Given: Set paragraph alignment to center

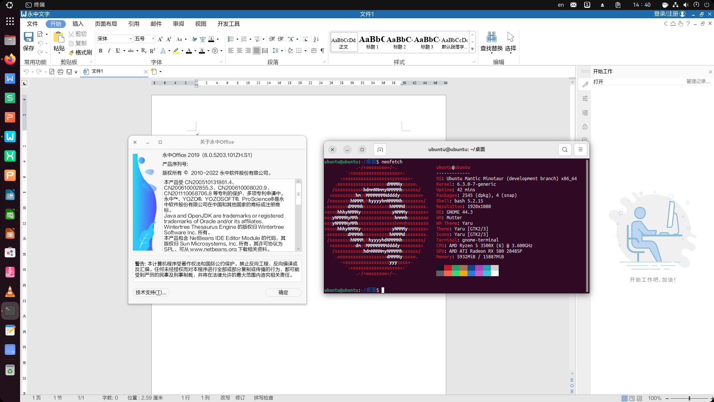Looking at the screenshot, I should (x=239, y=51).
